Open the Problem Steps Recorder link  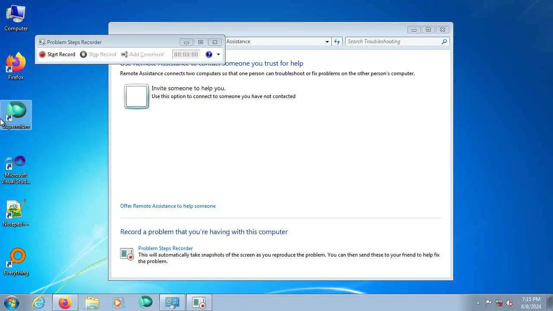[165, 248]
